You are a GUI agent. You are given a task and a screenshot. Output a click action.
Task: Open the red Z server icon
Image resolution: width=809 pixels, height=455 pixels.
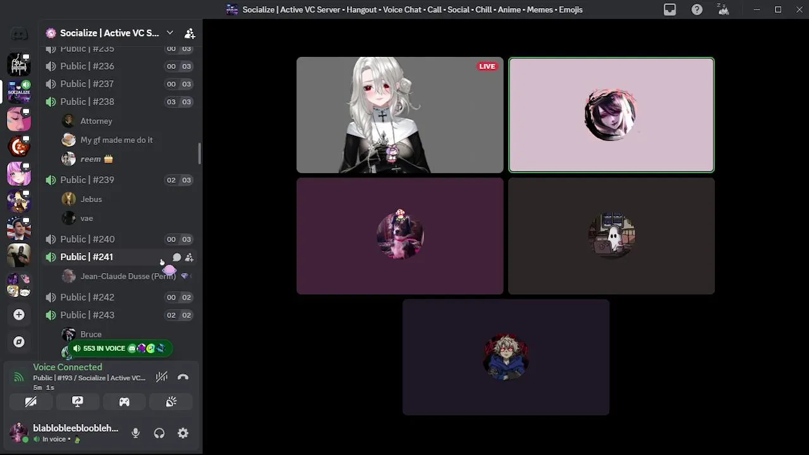pos(19,147)
